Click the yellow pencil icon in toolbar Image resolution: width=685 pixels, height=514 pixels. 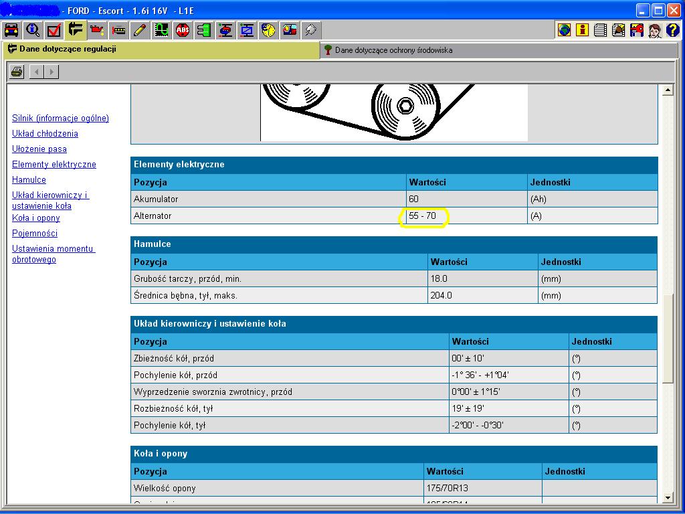[140, 30]
